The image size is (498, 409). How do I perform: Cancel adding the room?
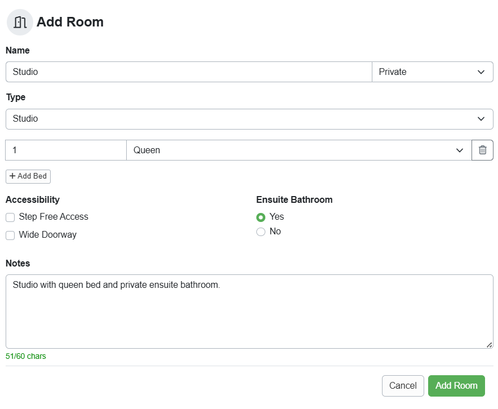tap(403, 386)
